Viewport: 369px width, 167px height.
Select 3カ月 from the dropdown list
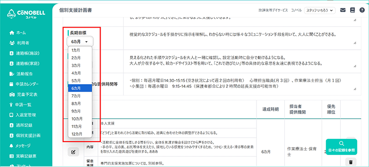[80, 65]
